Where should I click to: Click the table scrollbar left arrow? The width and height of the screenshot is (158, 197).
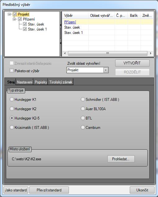(65, 53)
